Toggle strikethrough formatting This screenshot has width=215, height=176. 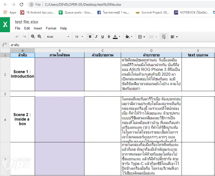click(x=109, y=37)
